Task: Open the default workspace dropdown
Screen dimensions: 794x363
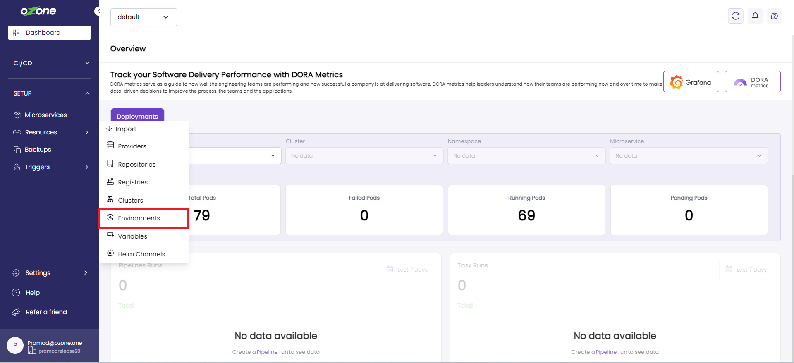Action: (x=143, y=17)
